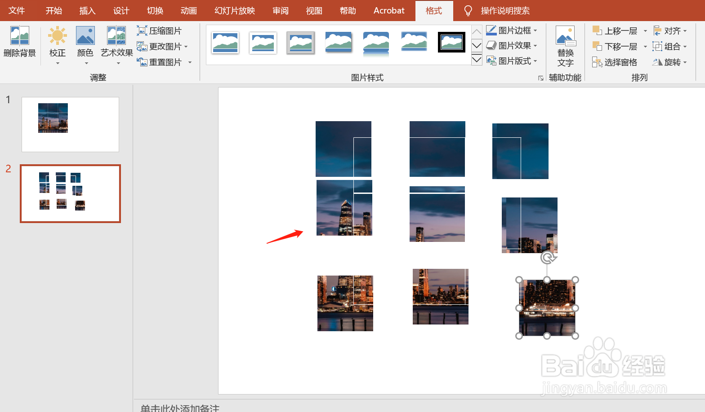This screenshot has height=412, width=705.
Task: Select the center dusk sky image piece
Action: [x=437, y=214]
